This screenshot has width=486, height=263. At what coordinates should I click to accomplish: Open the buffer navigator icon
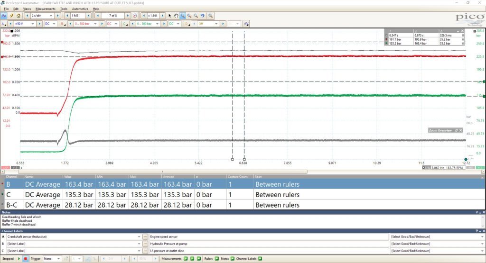pos(135,16)
